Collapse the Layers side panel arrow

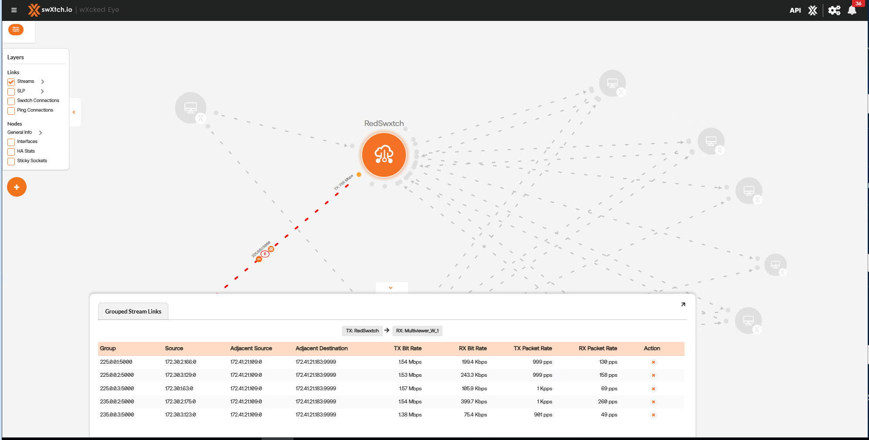point(74,112)
